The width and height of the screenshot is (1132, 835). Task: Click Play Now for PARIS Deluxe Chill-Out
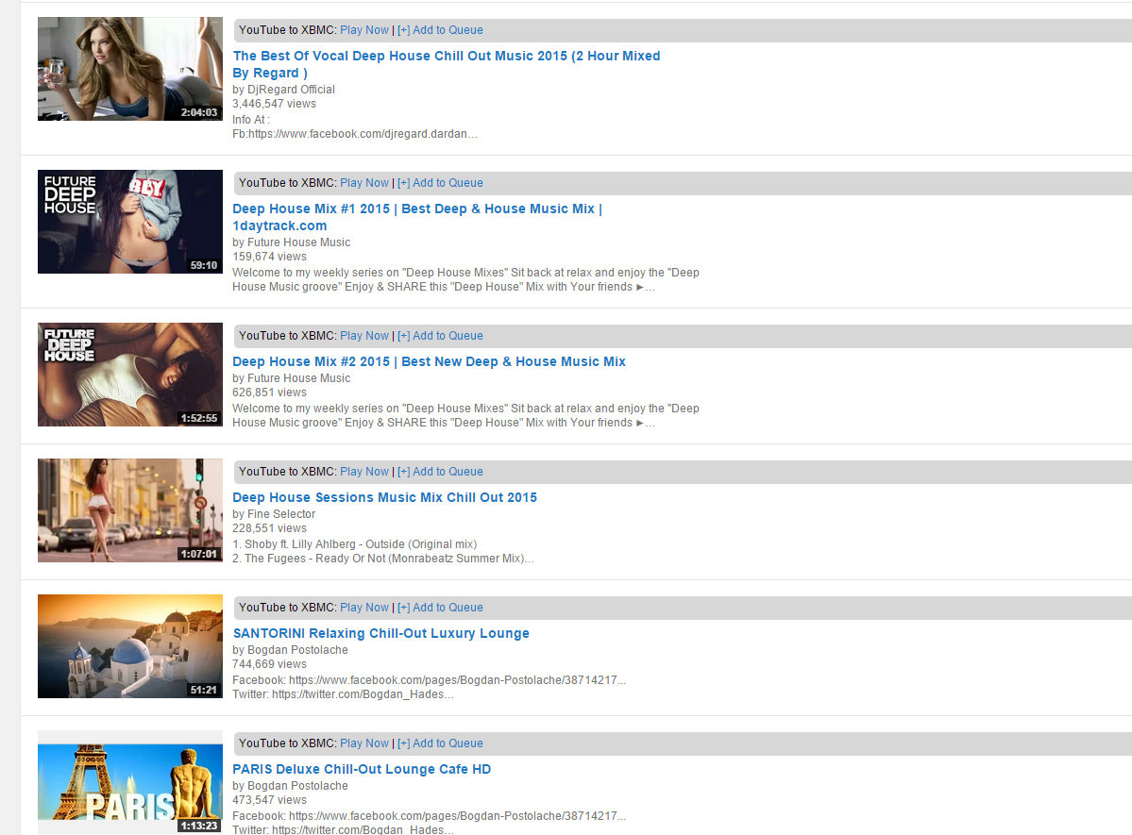[363, 743]
